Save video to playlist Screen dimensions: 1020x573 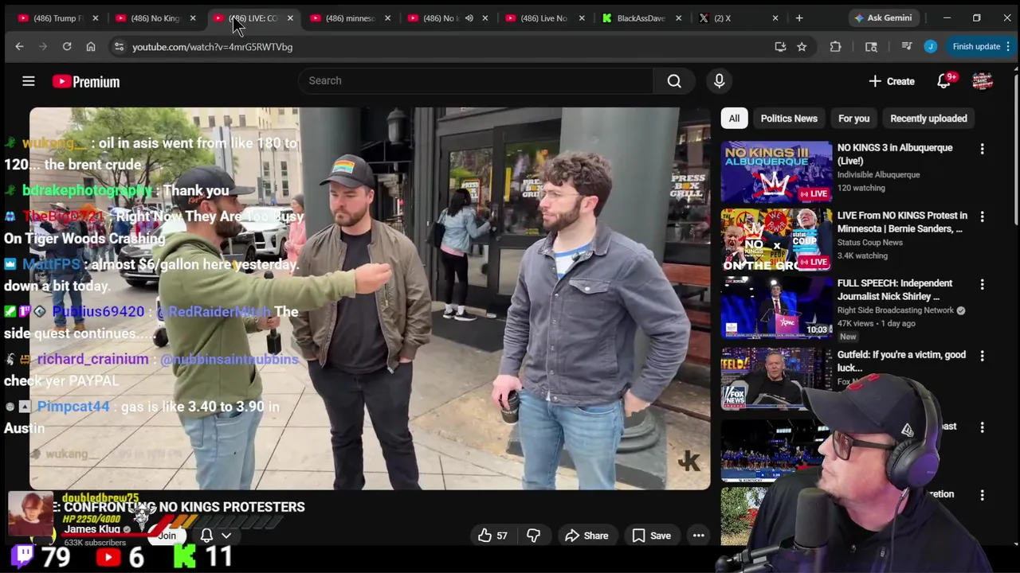click(651, 536)
